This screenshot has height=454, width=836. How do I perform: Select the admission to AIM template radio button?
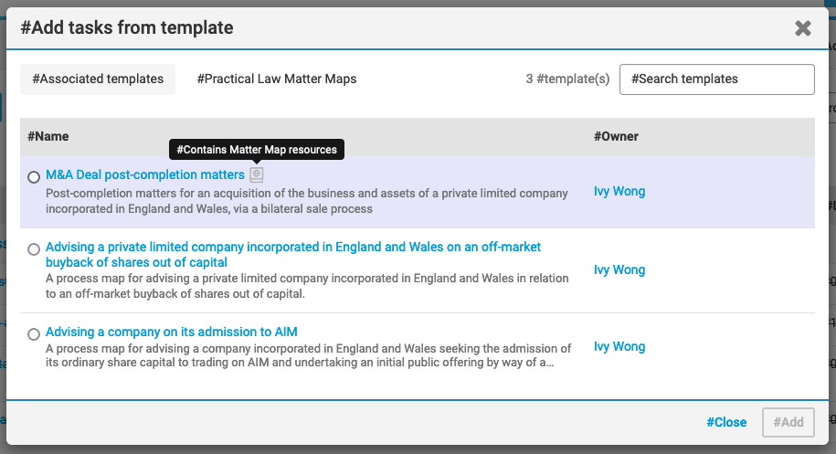[34, 333]
